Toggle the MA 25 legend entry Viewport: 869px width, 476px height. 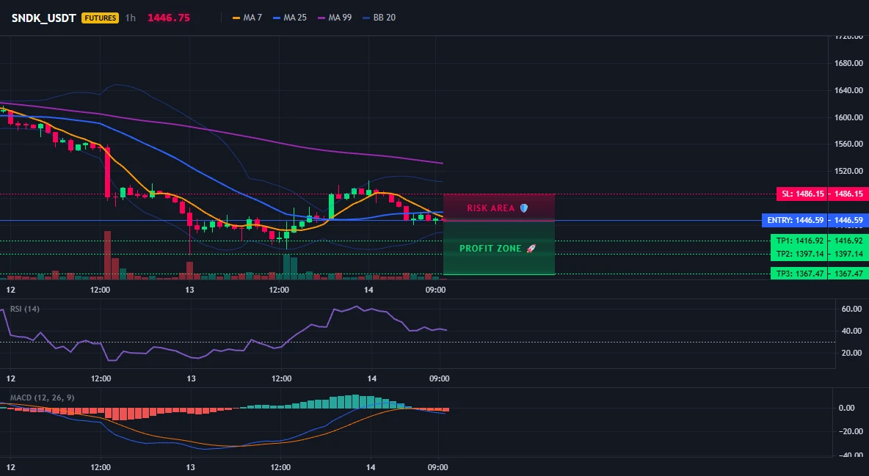[x=290, y=18]
